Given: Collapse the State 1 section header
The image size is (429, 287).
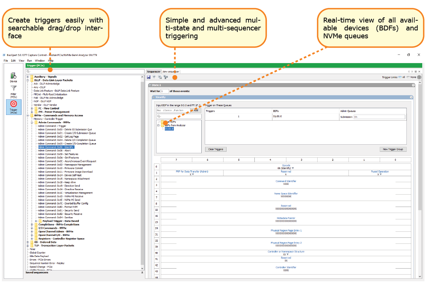Looking at the screenshot, I should click(150, 85).
